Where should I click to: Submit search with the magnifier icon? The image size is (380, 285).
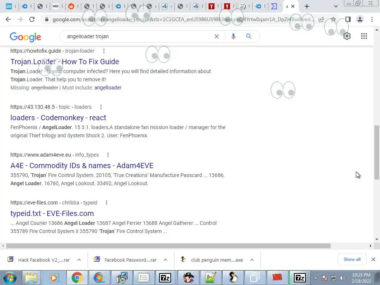249,36
